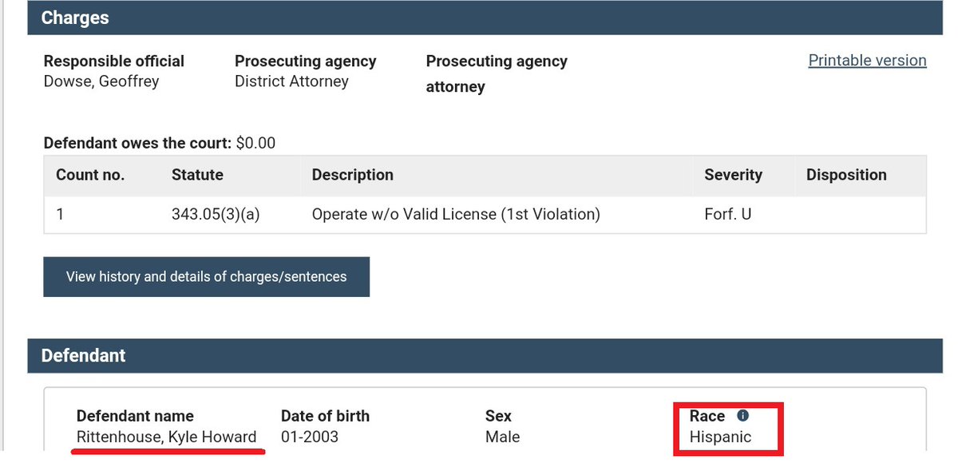Image resolution: width=958 pixels, height=467 pixels.
Task: Click the District Attorney agency text
Action: (x=291, y=81)
